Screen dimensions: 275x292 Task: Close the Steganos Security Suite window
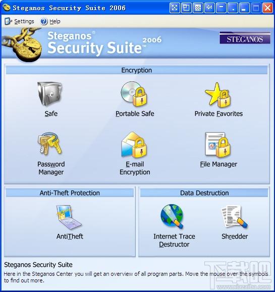267,8
